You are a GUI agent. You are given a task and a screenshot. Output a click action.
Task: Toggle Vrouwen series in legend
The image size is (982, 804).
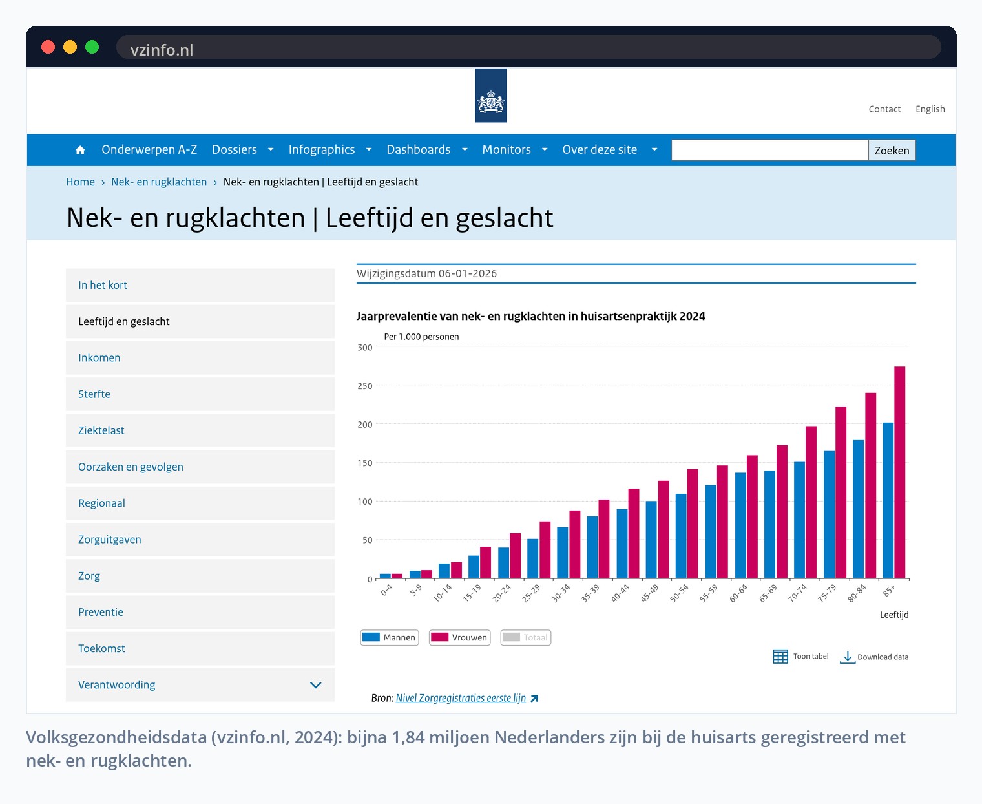[x=459, y=638]
